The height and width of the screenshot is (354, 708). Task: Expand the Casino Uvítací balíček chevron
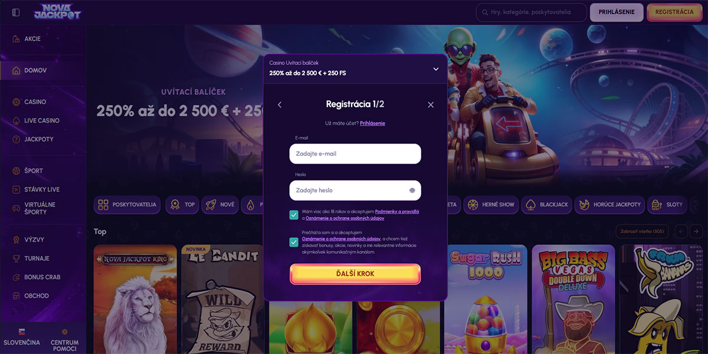436,69
